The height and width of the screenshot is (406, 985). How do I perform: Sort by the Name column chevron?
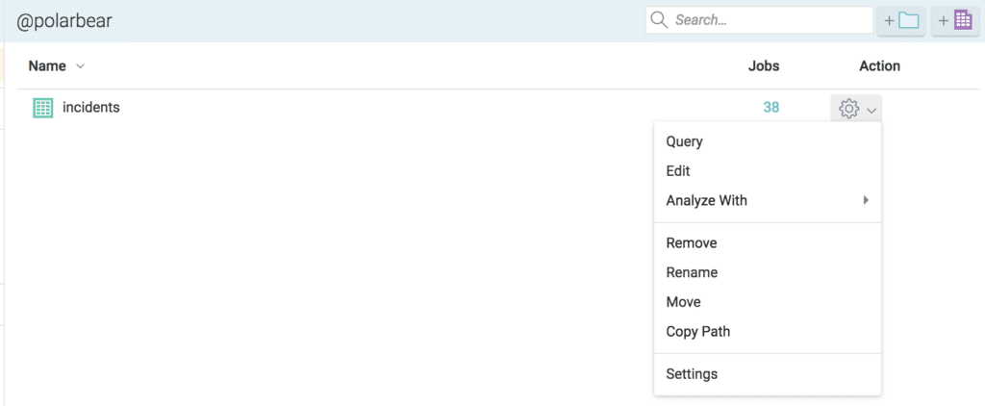click(x=80, y=66)
